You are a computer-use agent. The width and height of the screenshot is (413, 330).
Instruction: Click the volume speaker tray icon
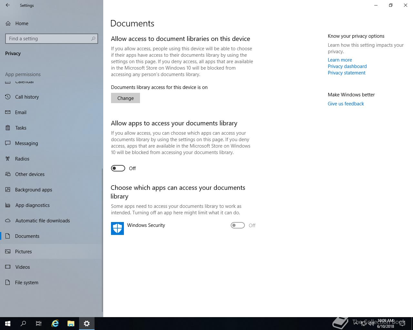[x=371, y=324]
